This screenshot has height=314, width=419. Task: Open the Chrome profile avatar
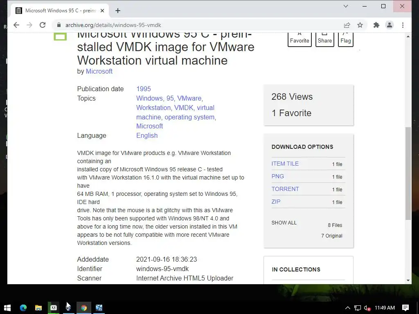[390, 25]
